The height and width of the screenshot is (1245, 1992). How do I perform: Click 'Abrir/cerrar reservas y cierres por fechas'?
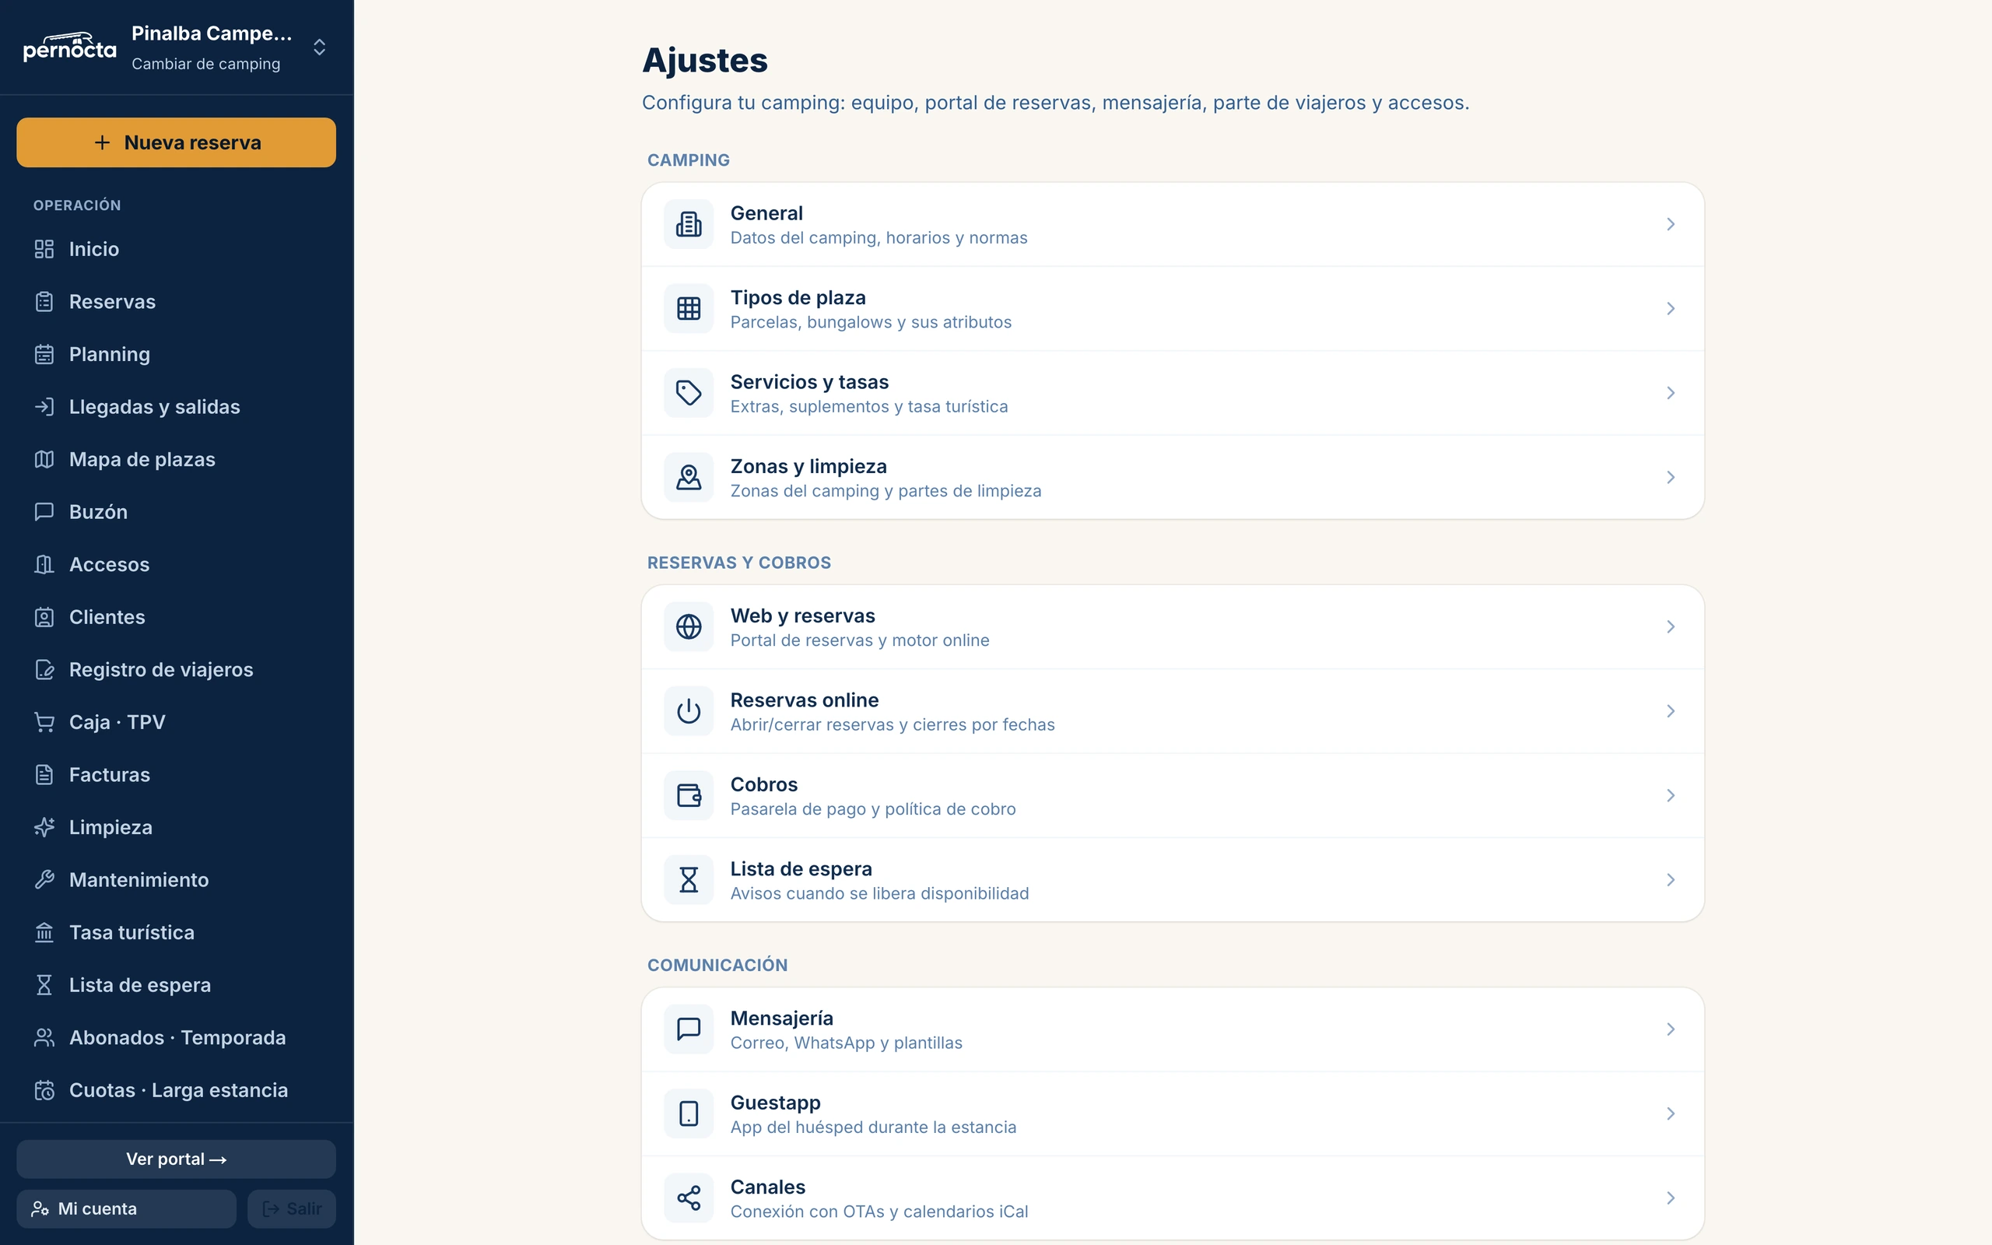[893, 724]
